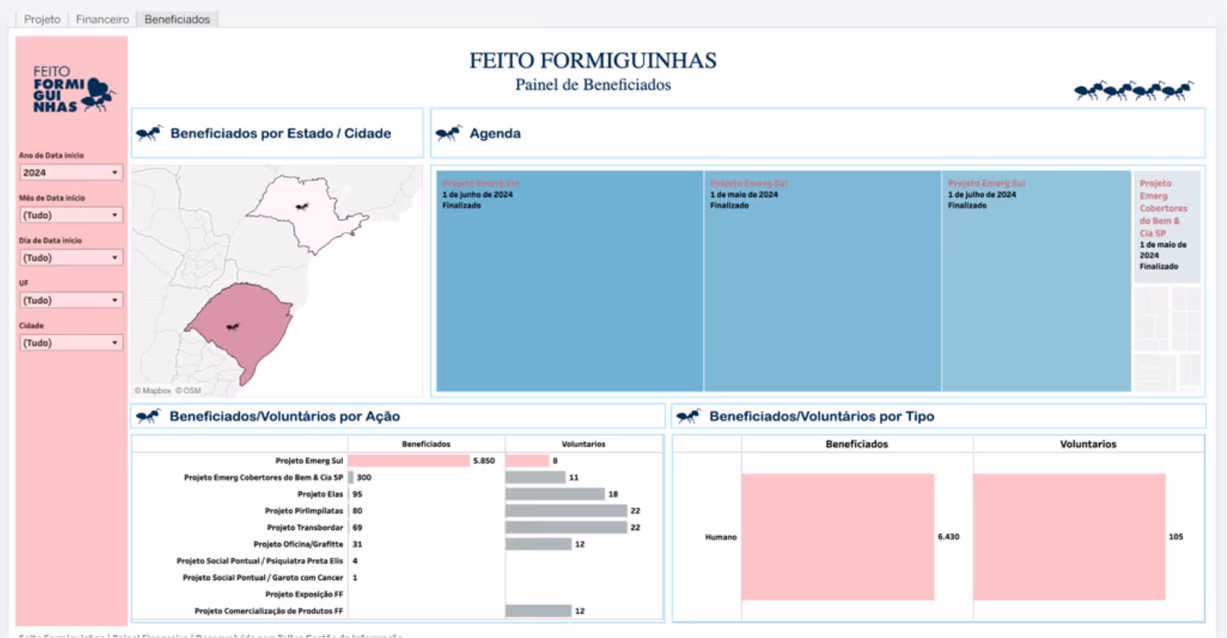Click the Voluntarios header in por Tipo chart
The image size is (1227, 638).
click(1088, 444)
